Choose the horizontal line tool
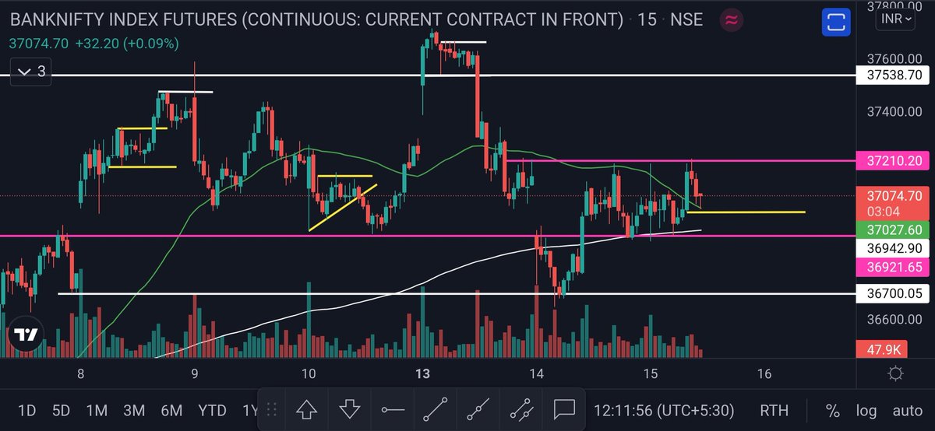 pyautogui.click(x=393, y=409)
